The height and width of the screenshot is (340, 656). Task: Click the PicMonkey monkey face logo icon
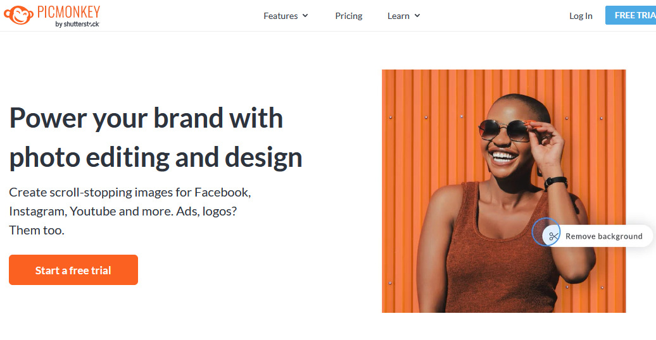(x=18, y=15)
